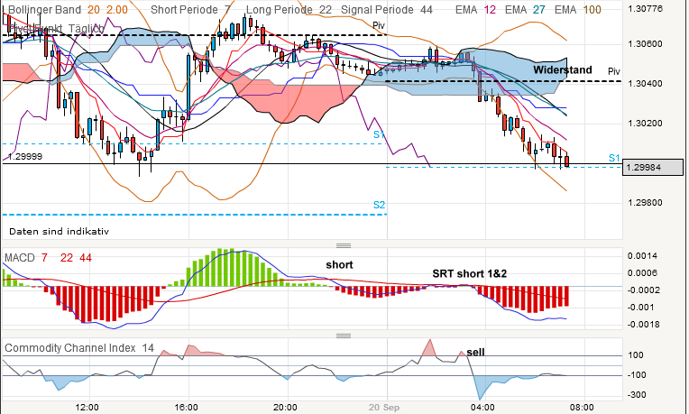Click the 20:00 time axis label

point(285,408)
